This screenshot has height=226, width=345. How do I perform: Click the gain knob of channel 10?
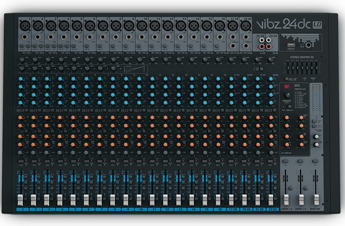tap(139, 60)
